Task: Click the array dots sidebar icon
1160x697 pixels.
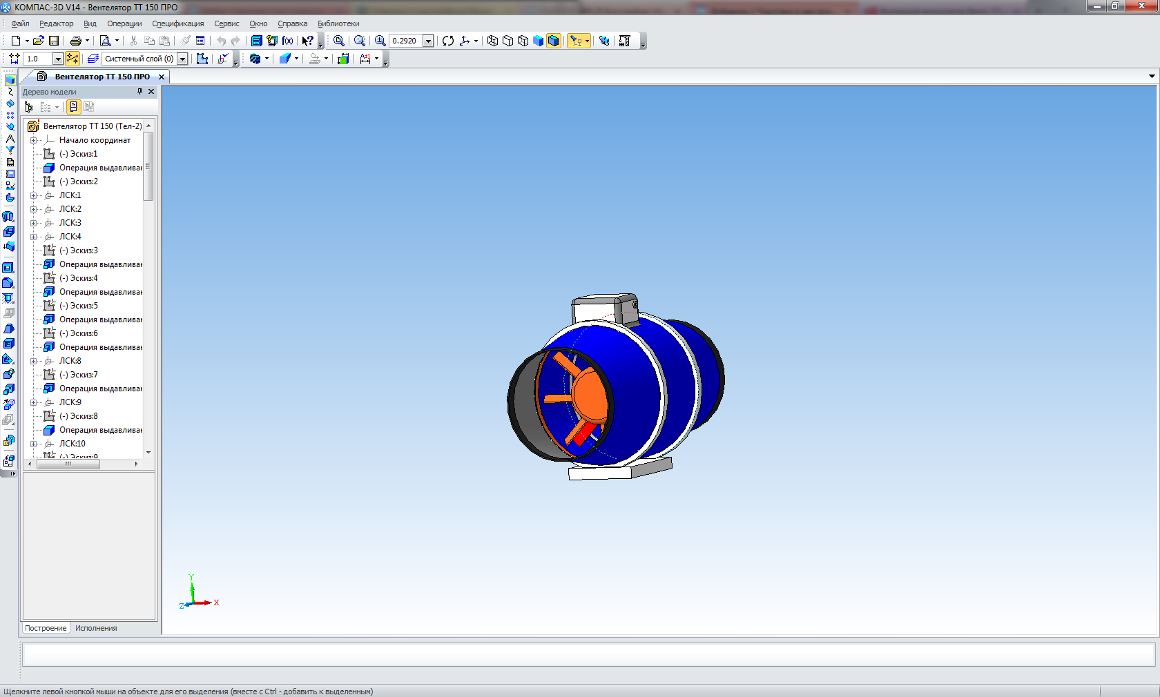Action: point(10,115)
